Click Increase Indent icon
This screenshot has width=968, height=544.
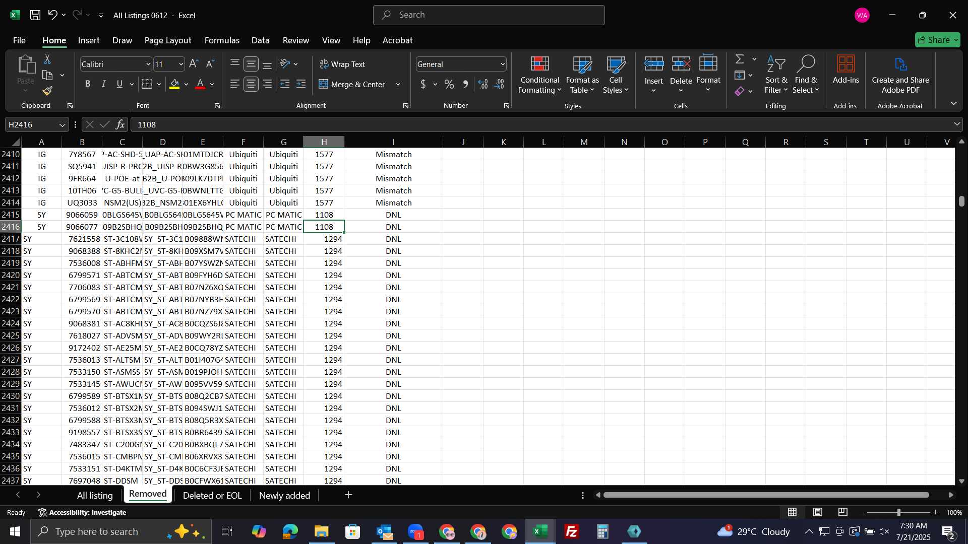point(301,84)
